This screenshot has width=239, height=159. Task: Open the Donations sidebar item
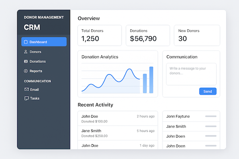coord(44,61)
